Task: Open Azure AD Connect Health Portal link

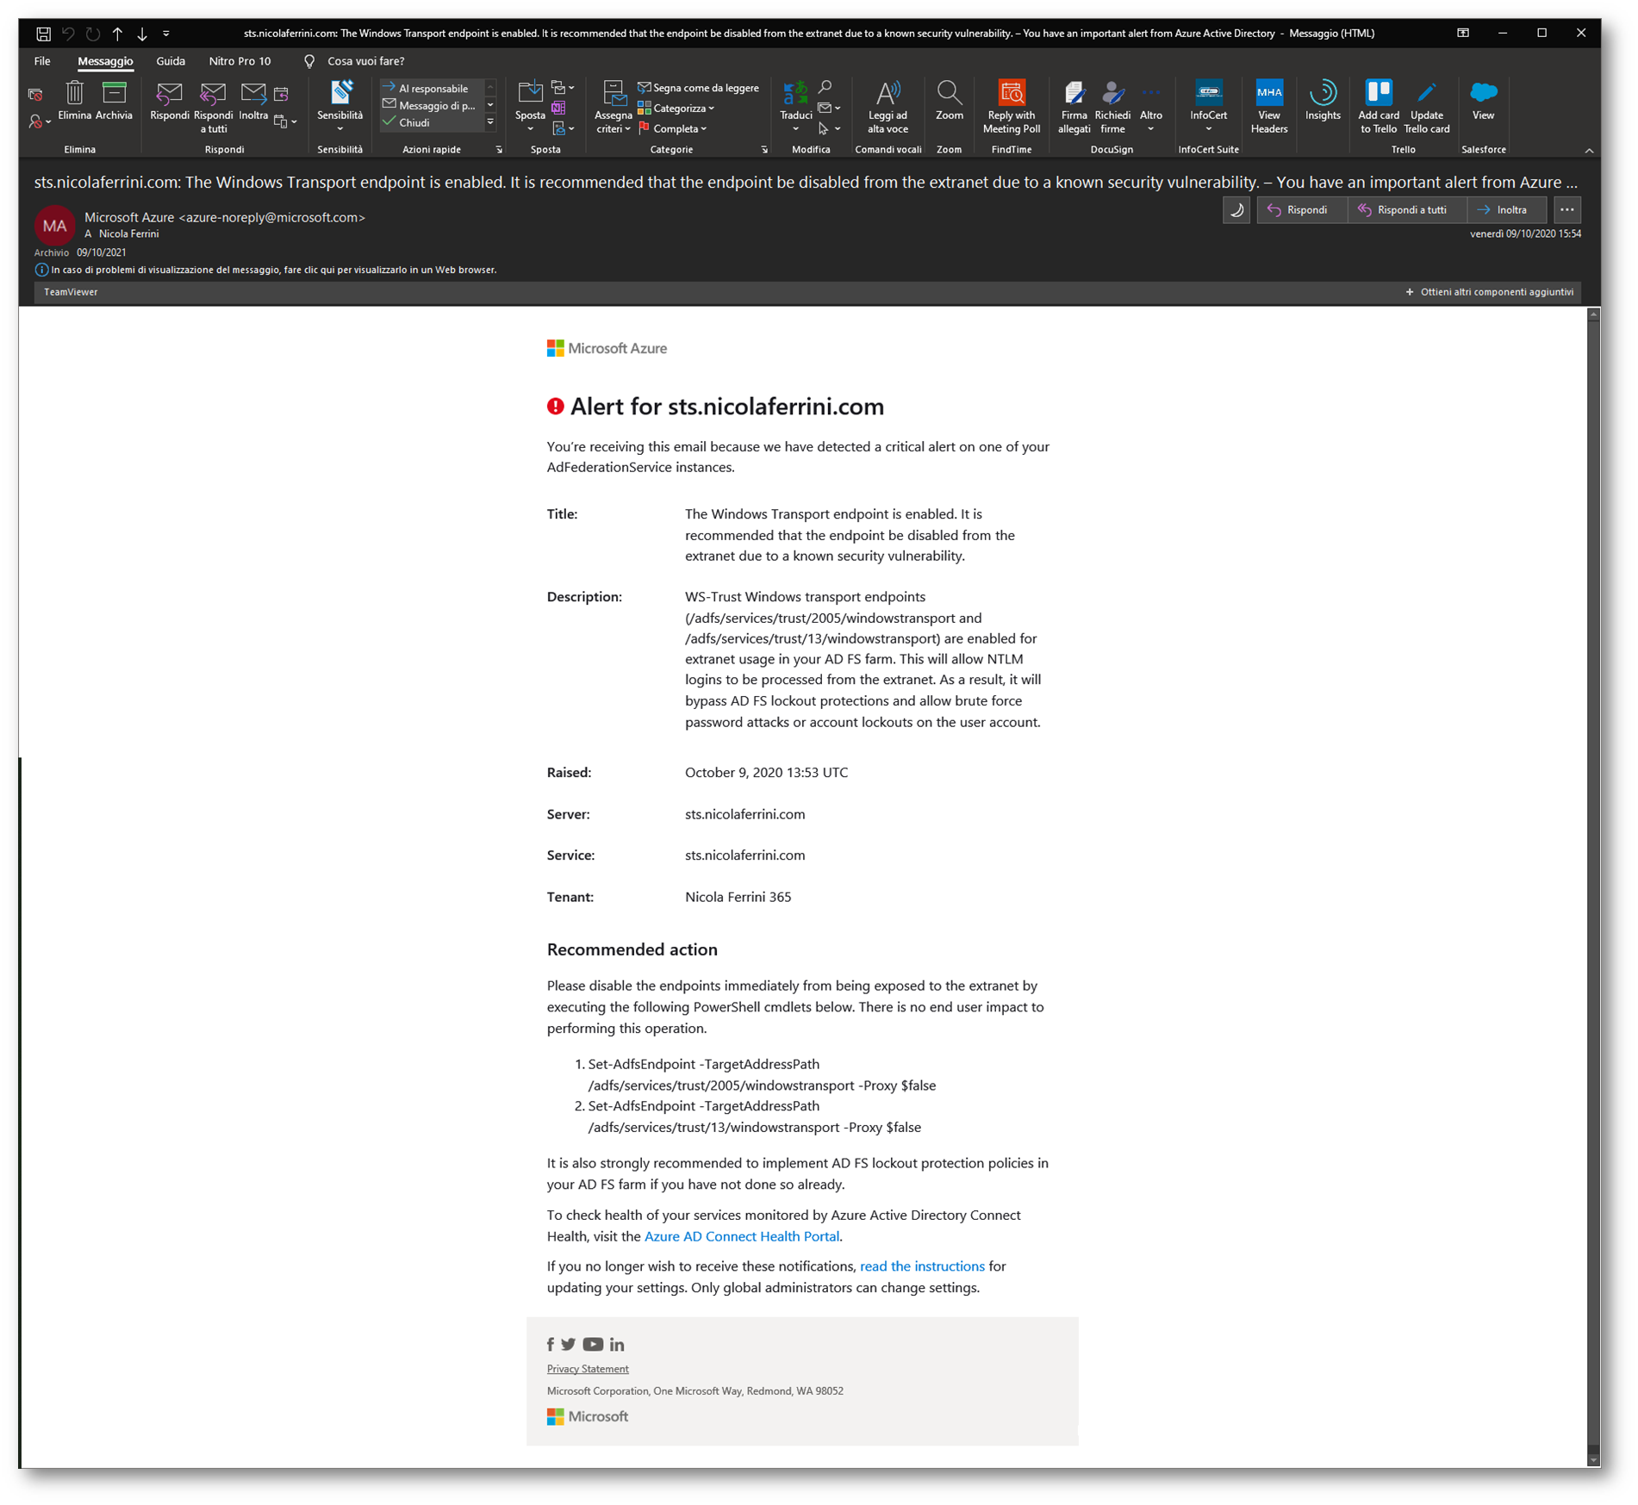Action: pyautogui.click(x=742, y=1236)
